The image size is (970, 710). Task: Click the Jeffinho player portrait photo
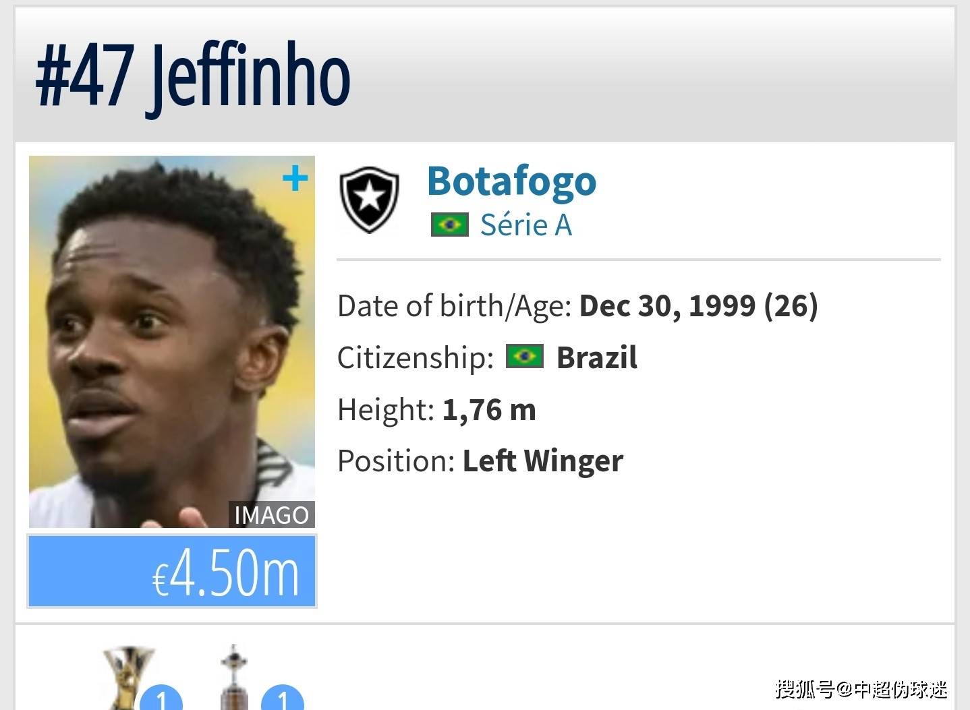172,342
